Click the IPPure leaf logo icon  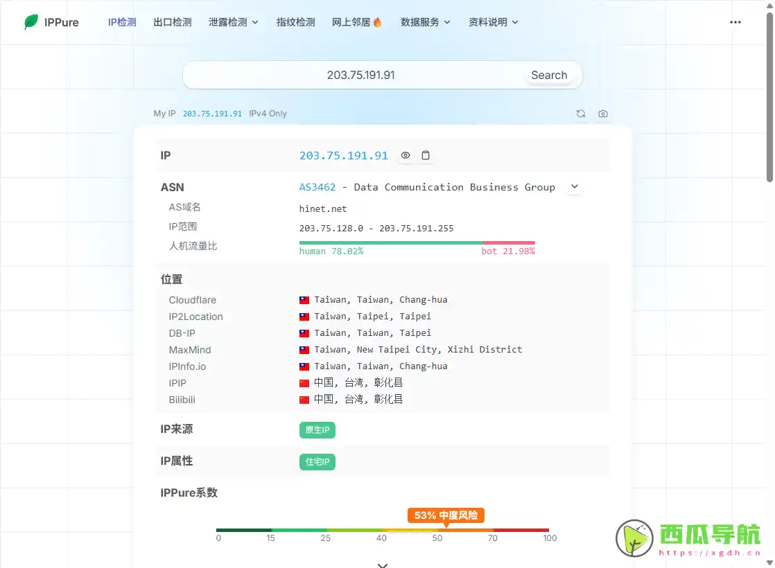pyautogui.click(x=30, y=21)
